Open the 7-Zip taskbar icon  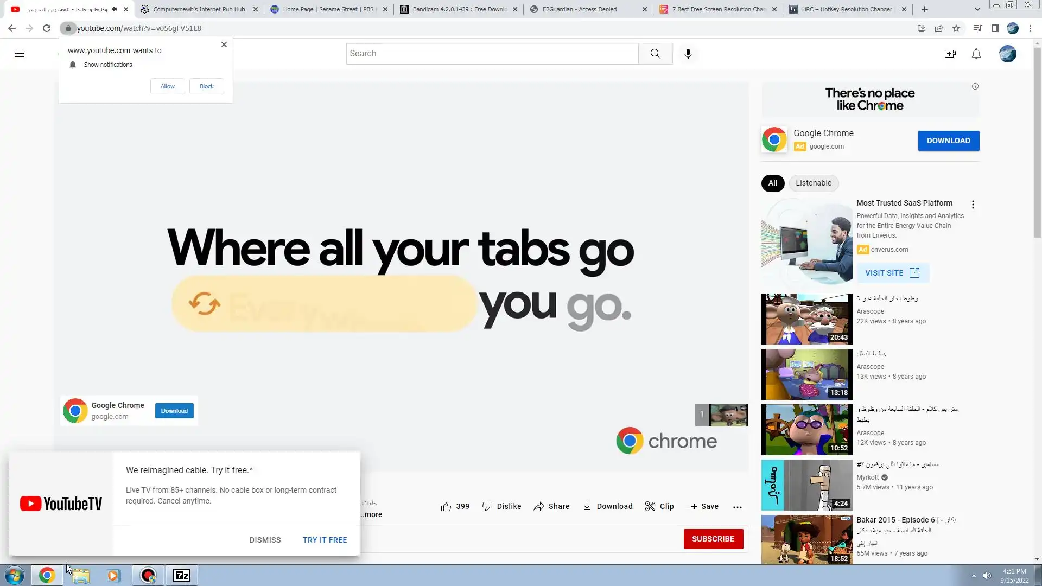tap(181, 575)
